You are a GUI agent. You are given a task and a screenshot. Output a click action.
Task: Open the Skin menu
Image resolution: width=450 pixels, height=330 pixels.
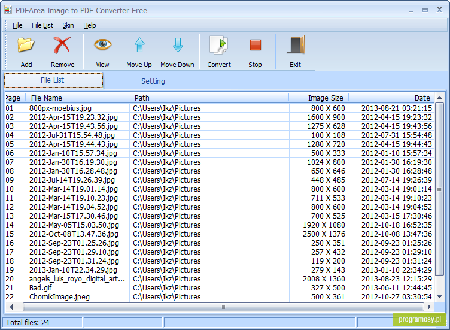[x=68, y=25]
